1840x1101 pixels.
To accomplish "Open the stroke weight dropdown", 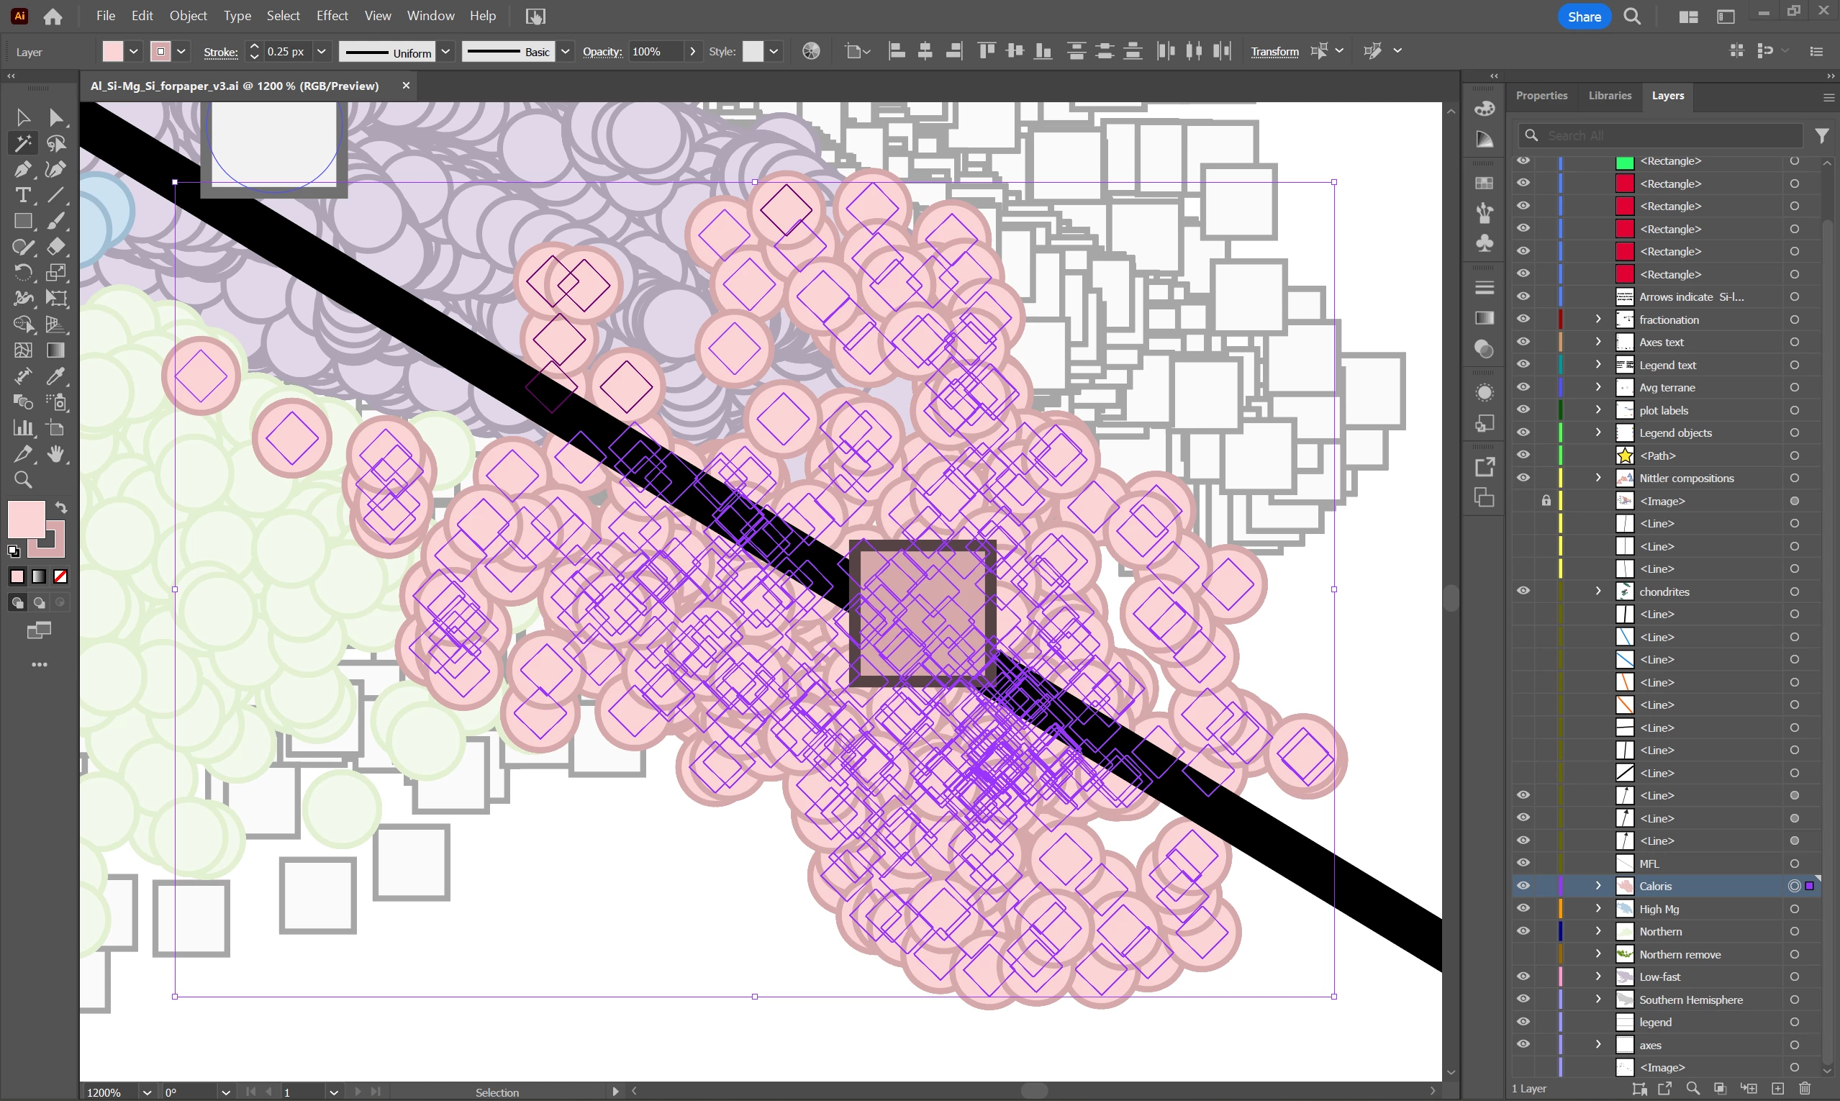I will 321,51.
